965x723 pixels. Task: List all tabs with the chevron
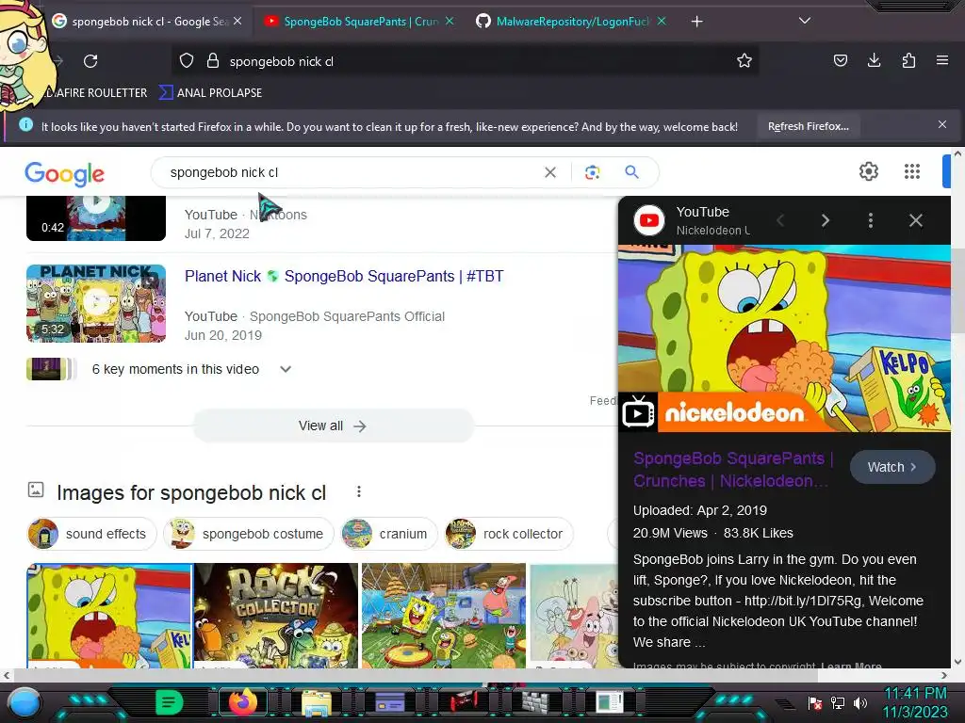[805, 21]
